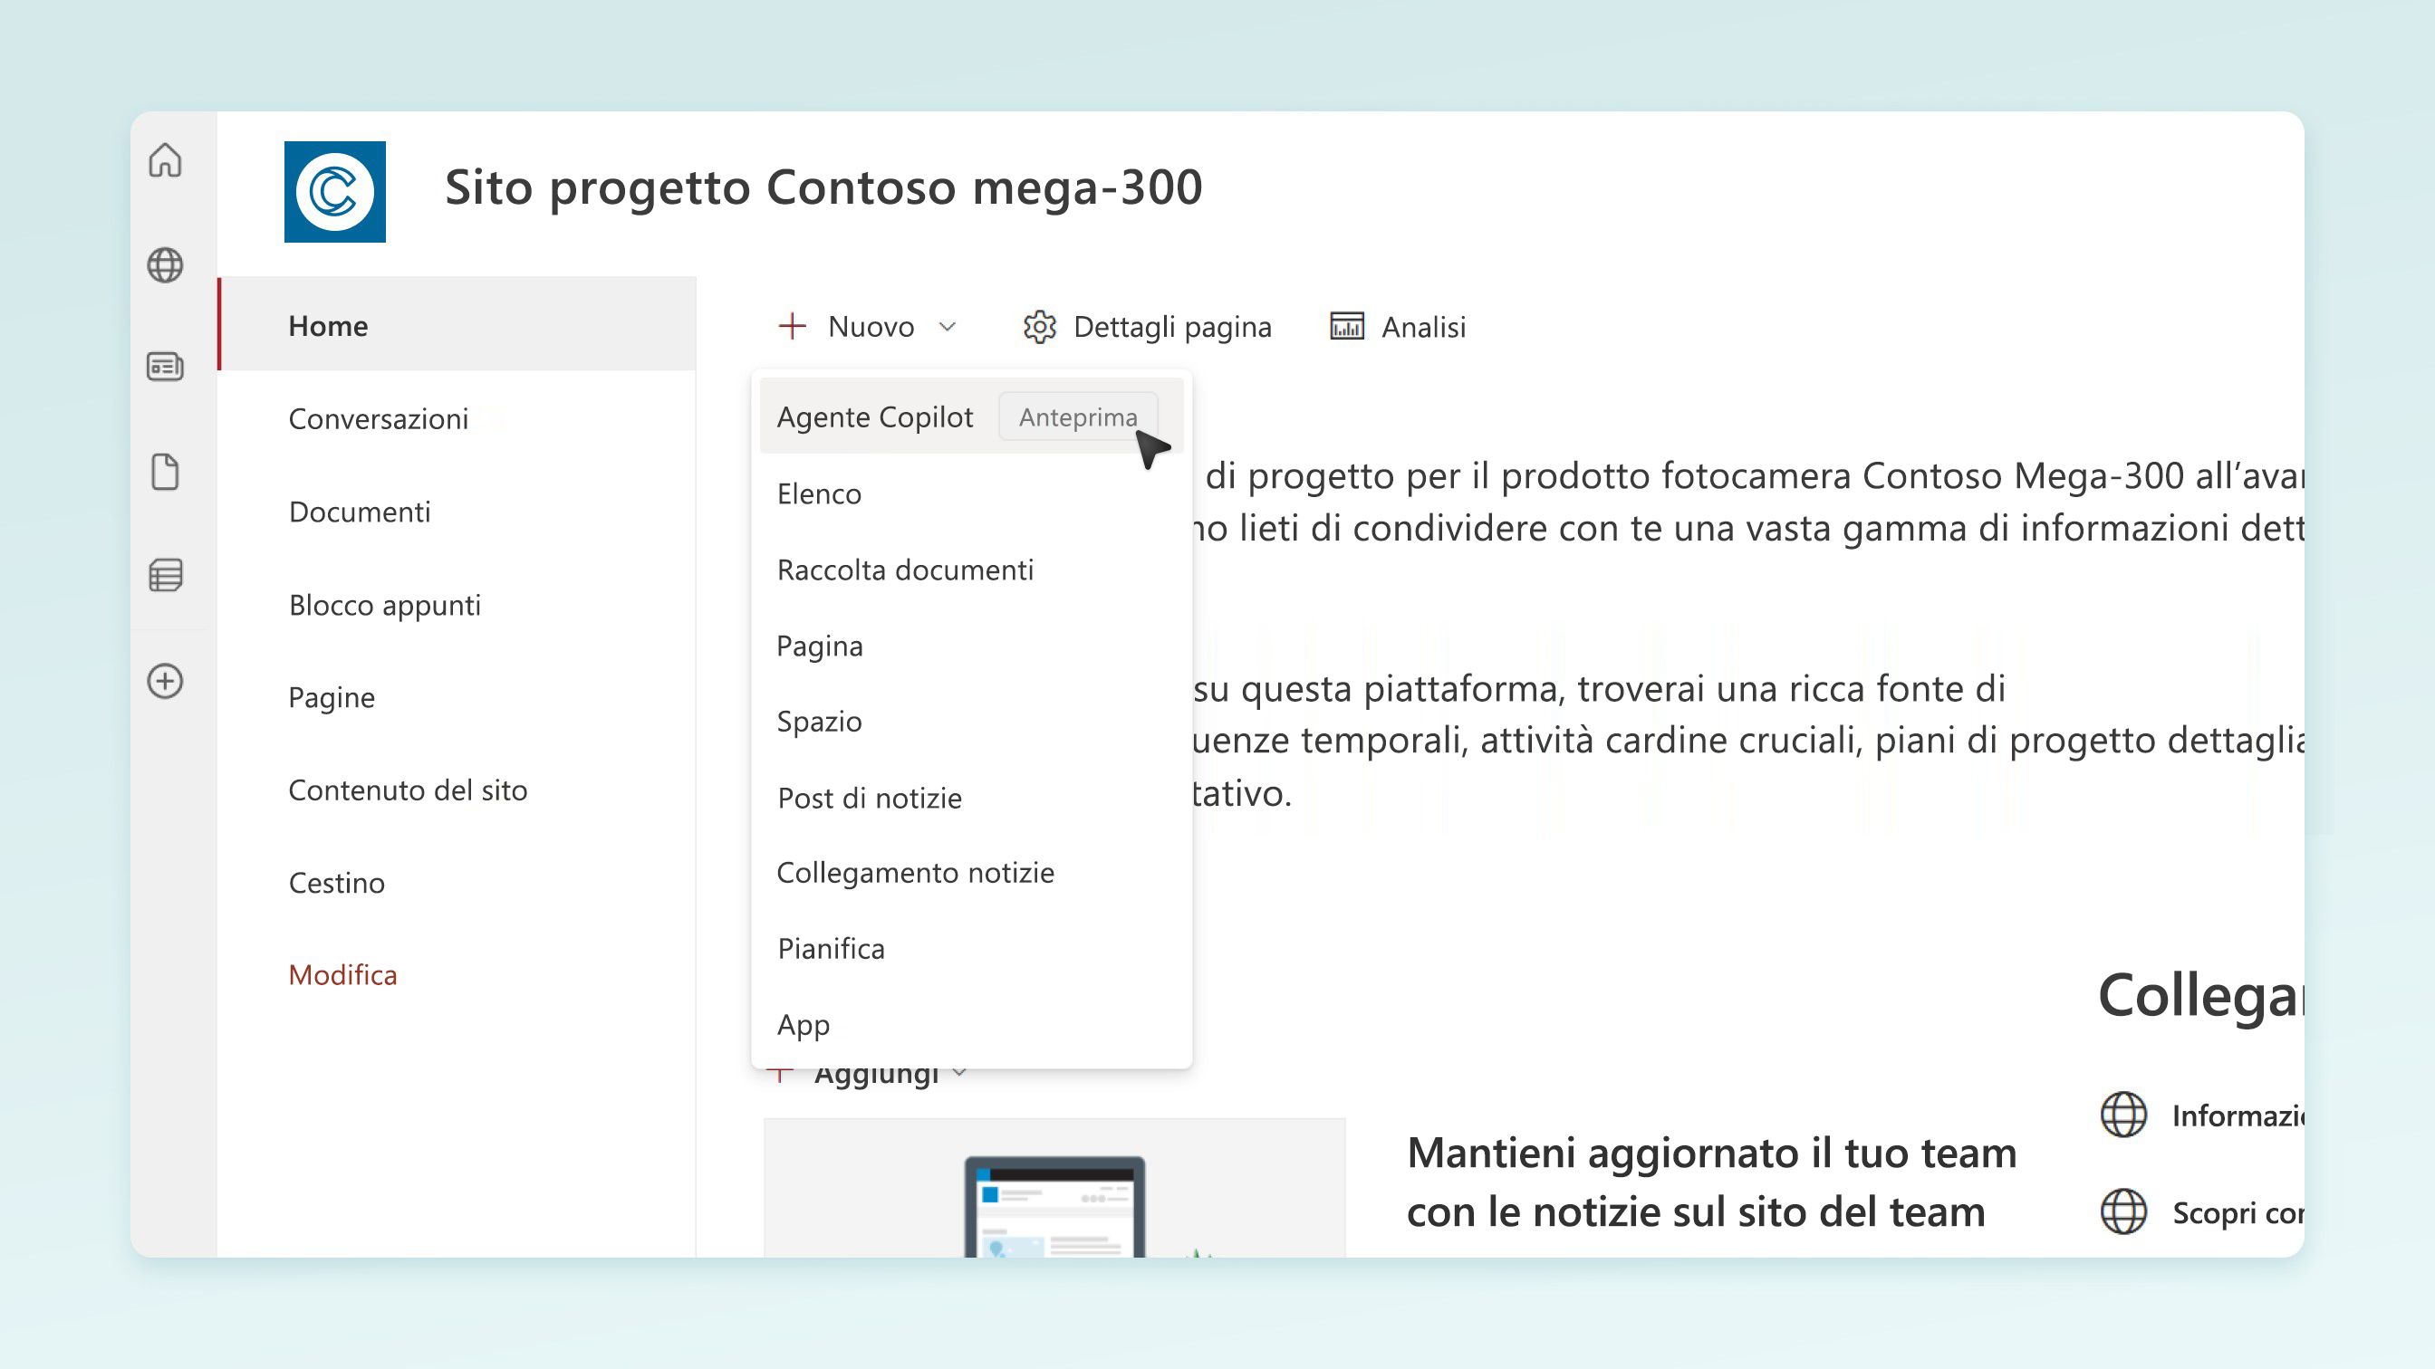Screen dimensions: 2435x1369
Task: Click Modifica link in sidebar
Action: pos(342,974)
